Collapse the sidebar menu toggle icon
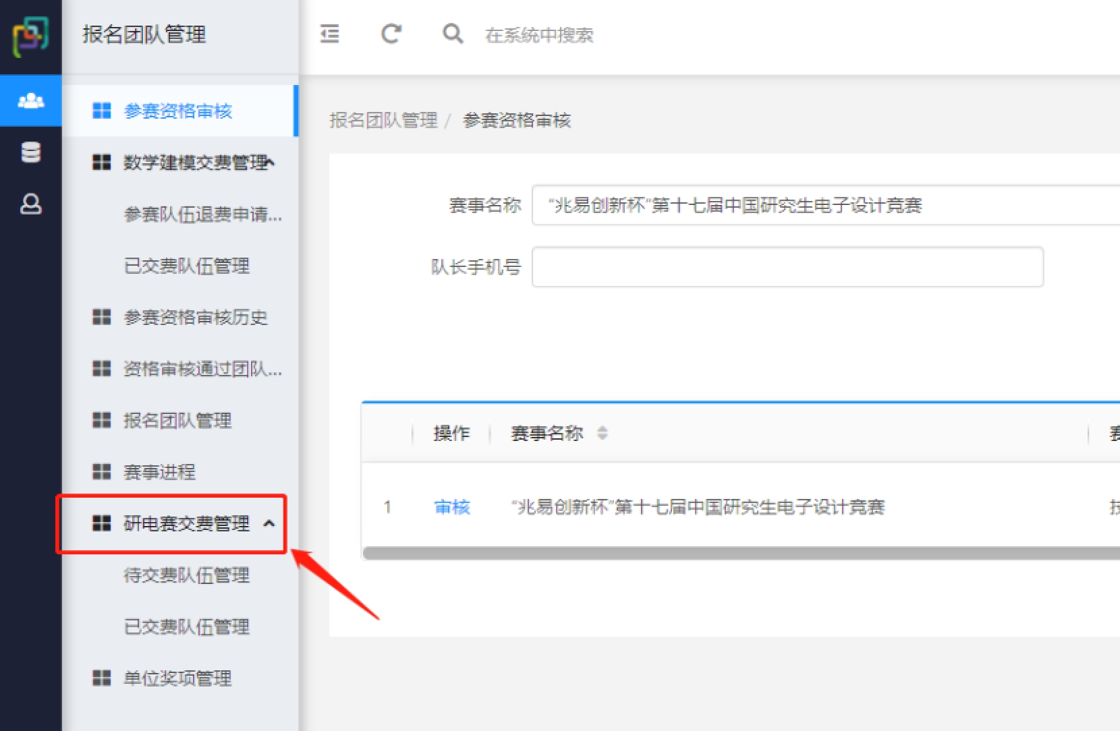Screen dimensions: 1120x731 329,34
